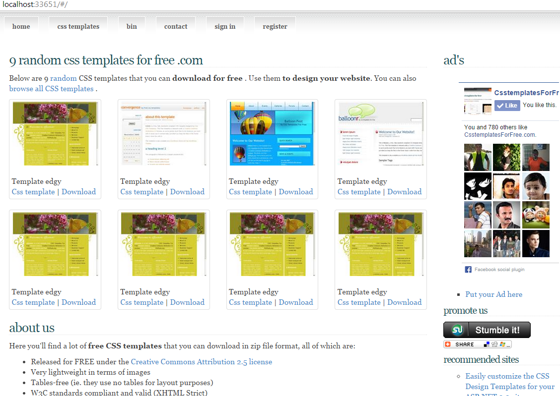Image resolution: width=560 pixels, height=396 pixels.
Task: Open the balloonr template thumbnail
Action: click(381, 134)
